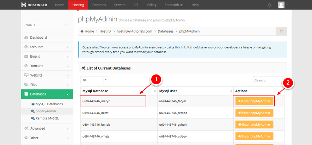Image resolution: width=312 pixels, height=145 pixels.
Task: Select user name u694443746_tatym
Action: coord(172,101)
